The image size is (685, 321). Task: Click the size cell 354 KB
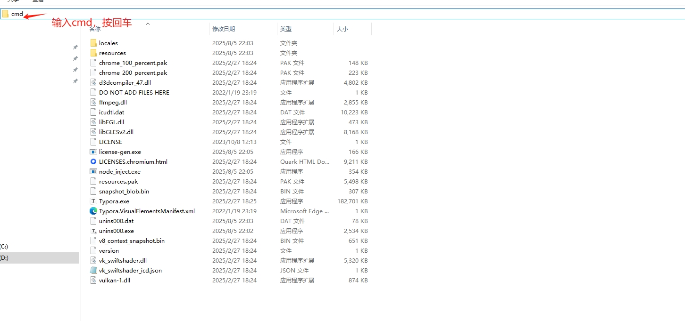(358, 172)
